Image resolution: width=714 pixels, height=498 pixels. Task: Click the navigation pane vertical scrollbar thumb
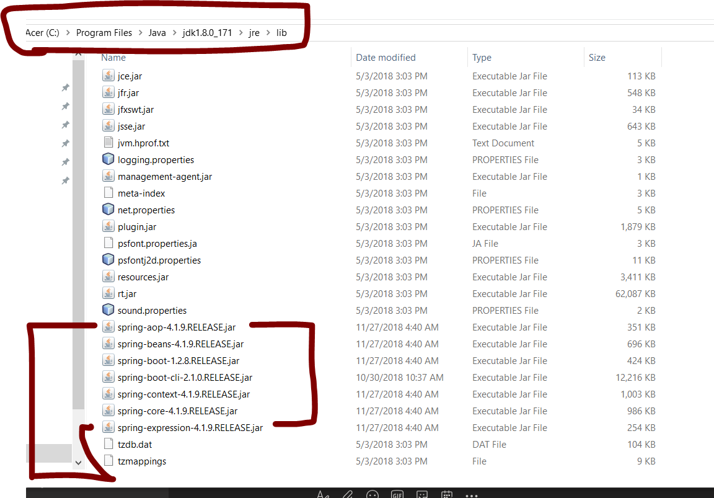point(78,234)
